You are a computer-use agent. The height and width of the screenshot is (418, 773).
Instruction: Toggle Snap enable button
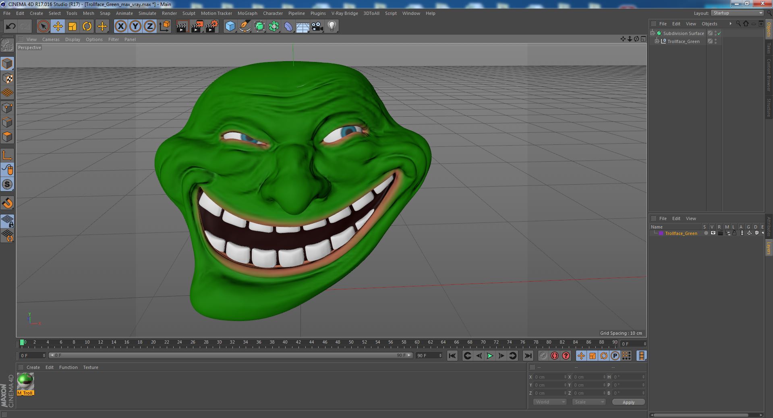7,185
